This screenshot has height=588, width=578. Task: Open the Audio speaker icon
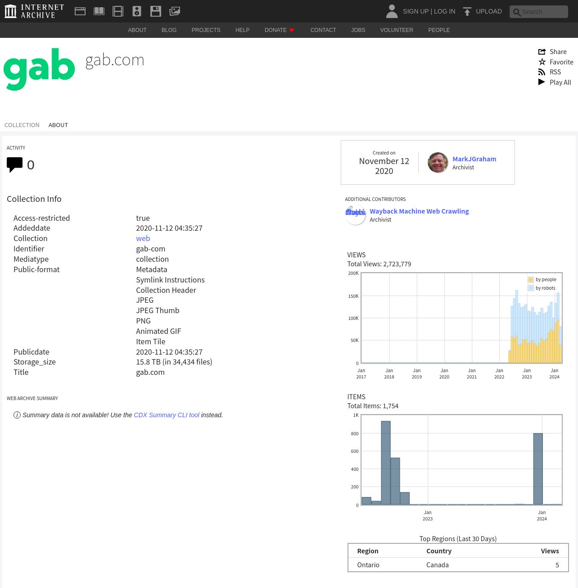click(137, 11)
